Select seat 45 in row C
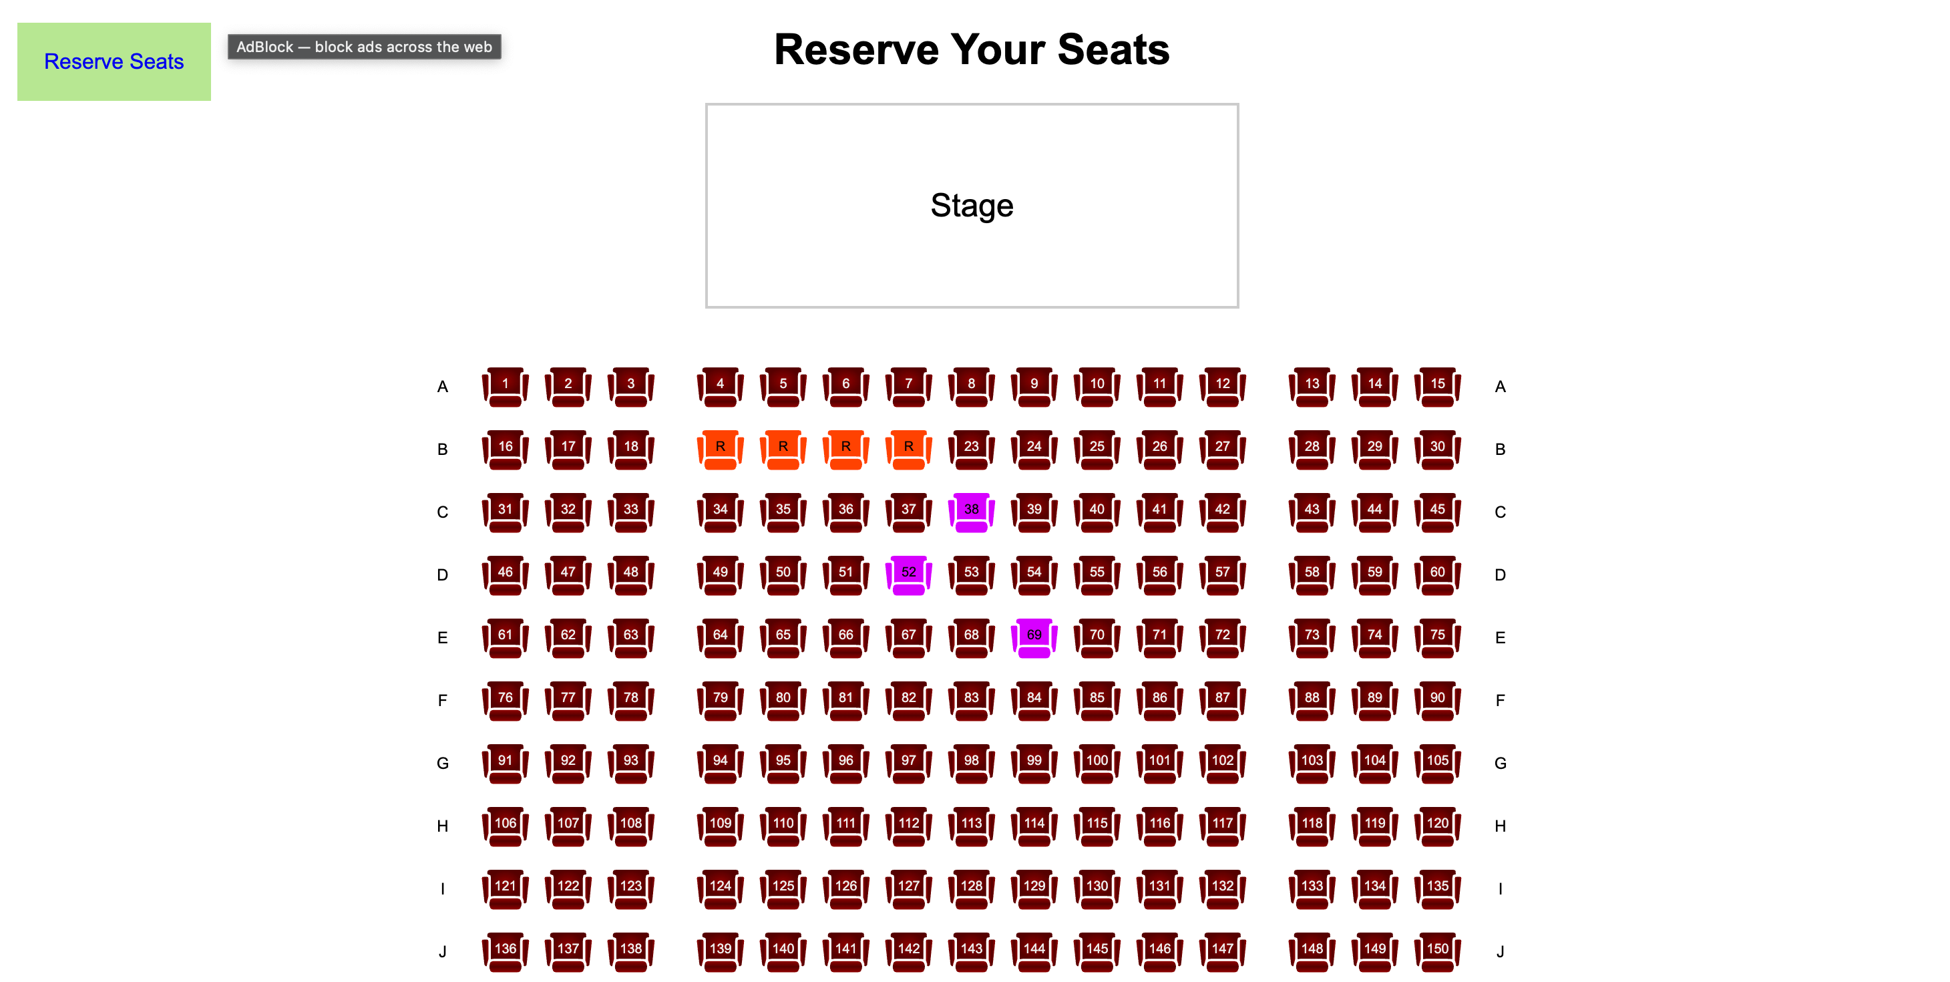 [x=1436, y=513]
